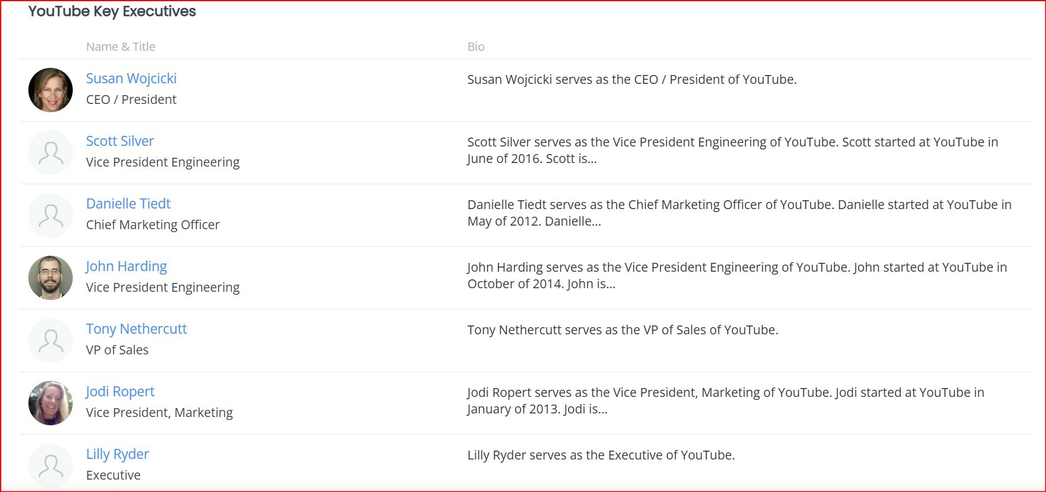Open the Danielle Tiedt name link
Screen dimensions: 1046x492
click(128, 204)
